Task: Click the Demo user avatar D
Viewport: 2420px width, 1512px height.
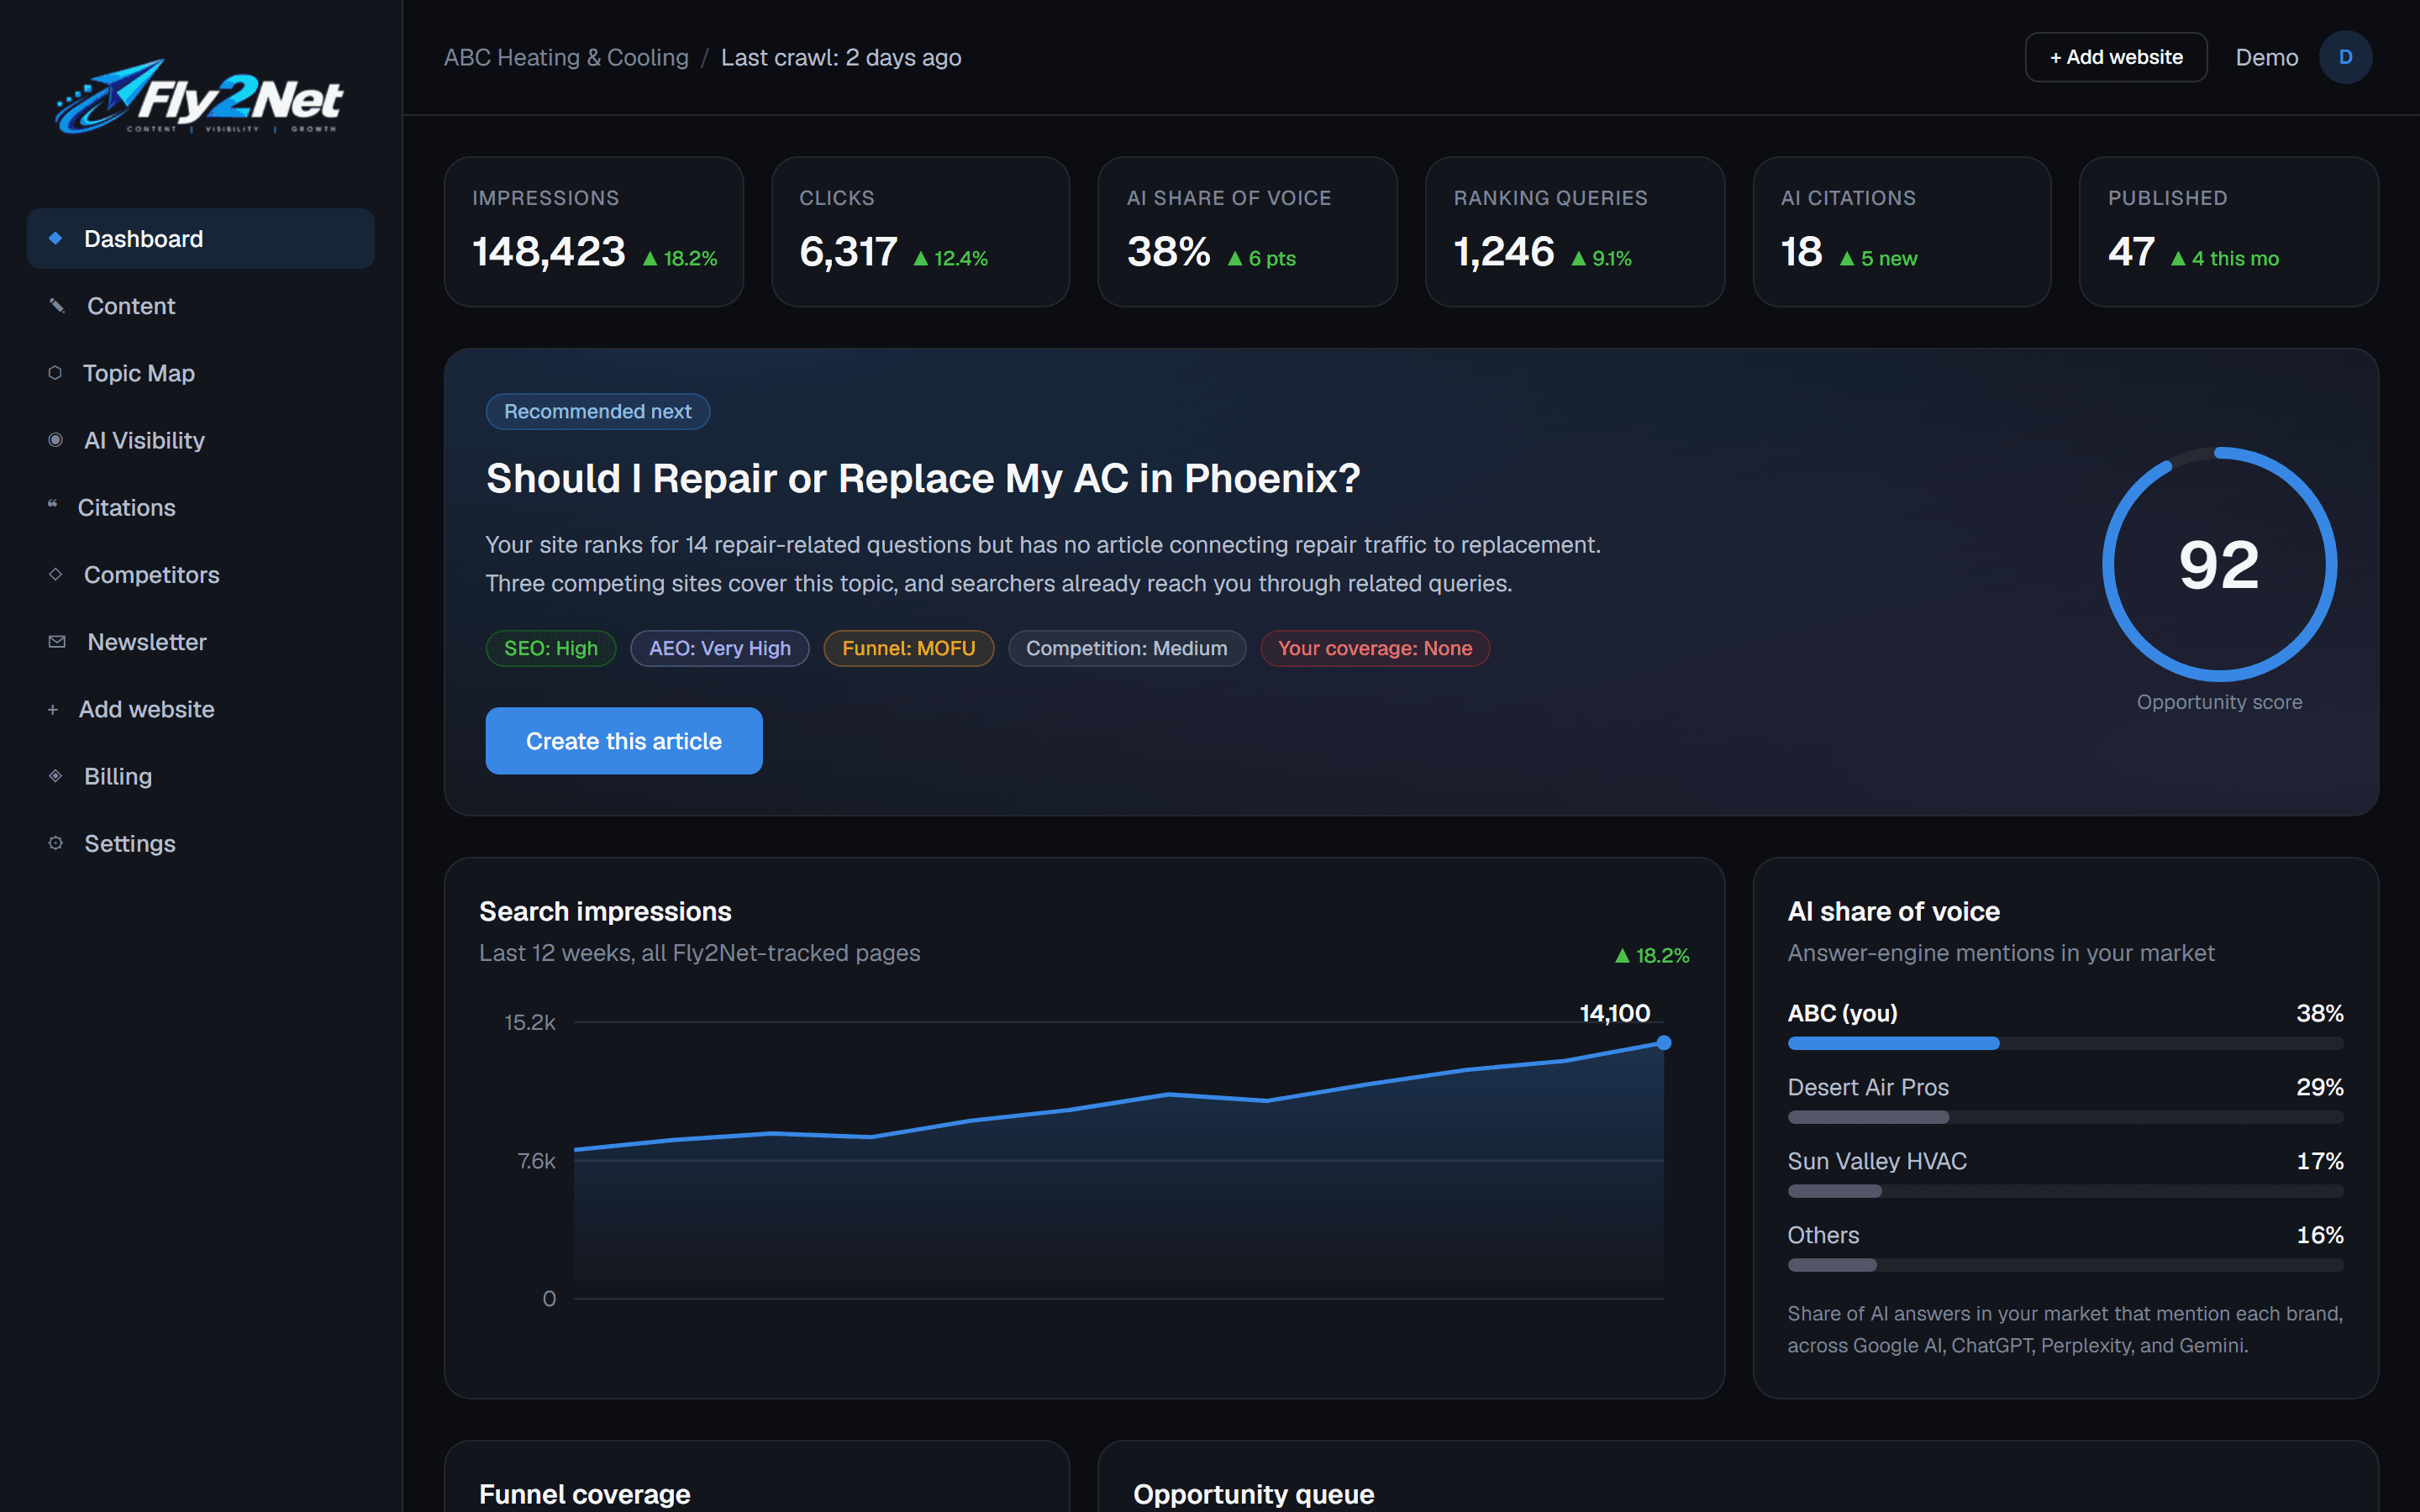Action: tap(2345, 57)
